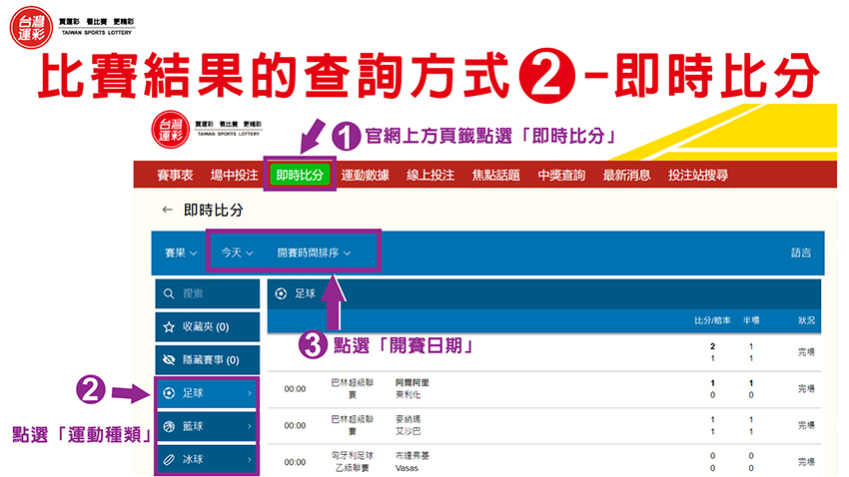Toggle the 隱藏賽事 hidden events eye icon

coord(169,360)
